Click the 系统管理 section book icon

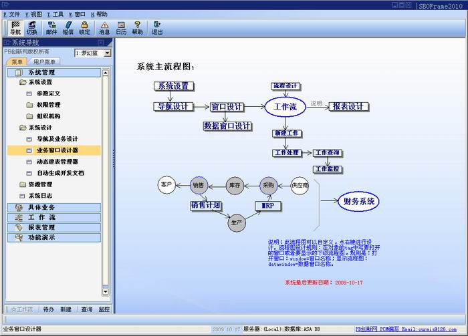(x=19, y=72)
